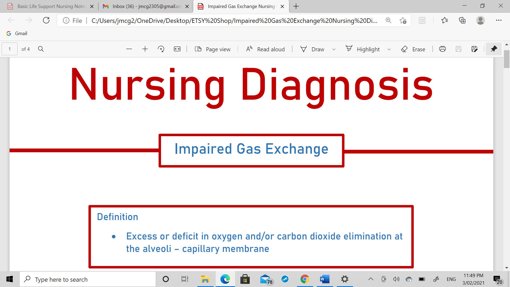Rotate the PDF page
Screen dimensions: 510x287
(161, 49)
